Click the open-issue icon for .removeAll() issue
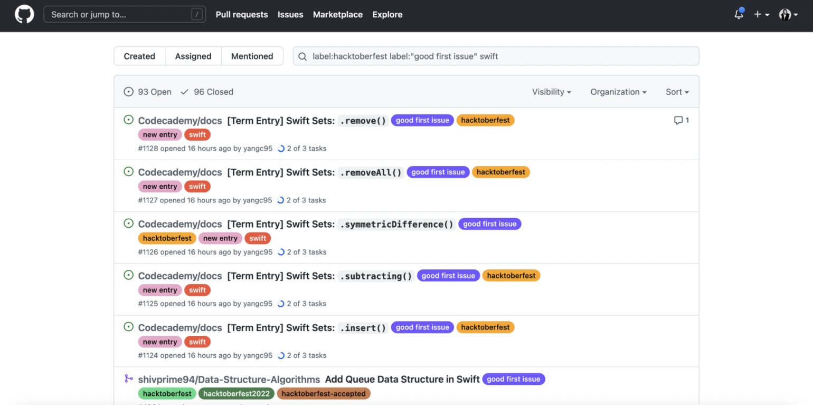The width and height of the screenshot is (813, 408). pyautogui.click(x=128, y=171)
